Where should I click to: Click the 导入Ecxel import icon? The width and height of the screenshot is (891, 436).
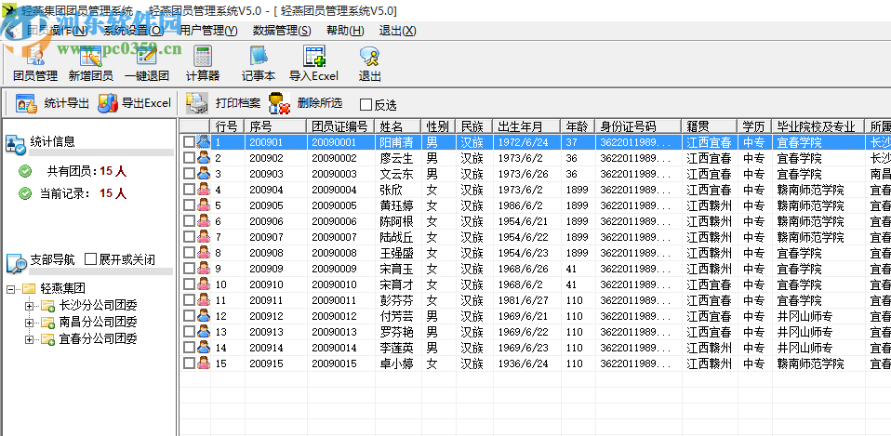[x=314, y=56]
